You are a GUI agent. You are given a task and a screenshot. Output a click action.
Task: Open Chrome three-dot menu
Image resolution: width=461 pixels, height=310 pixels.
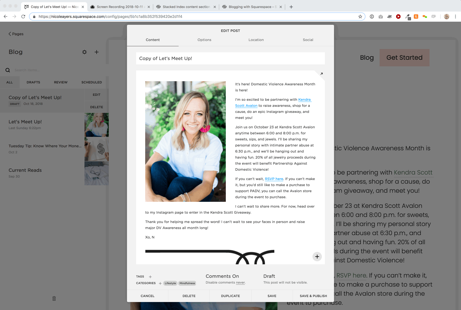click(x=455, y=17)
